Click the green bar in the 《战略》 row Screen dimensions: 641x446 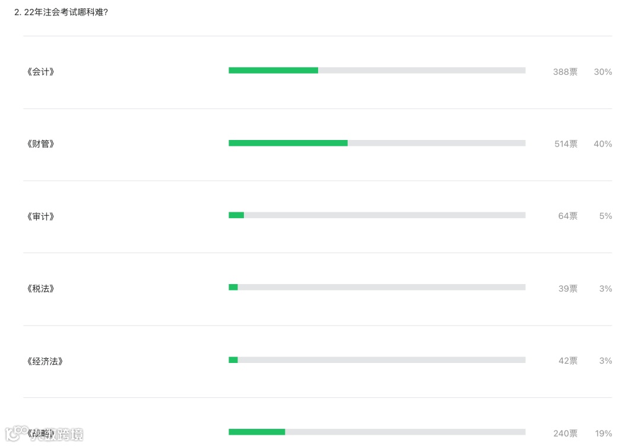(x=256, y=432)
